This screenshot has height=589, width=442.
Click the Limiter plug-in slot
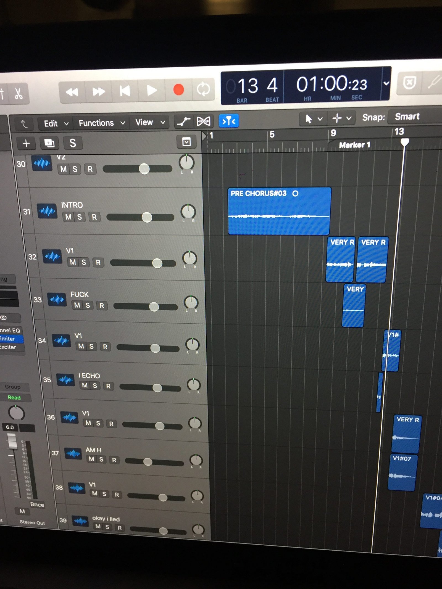point(11,339)
